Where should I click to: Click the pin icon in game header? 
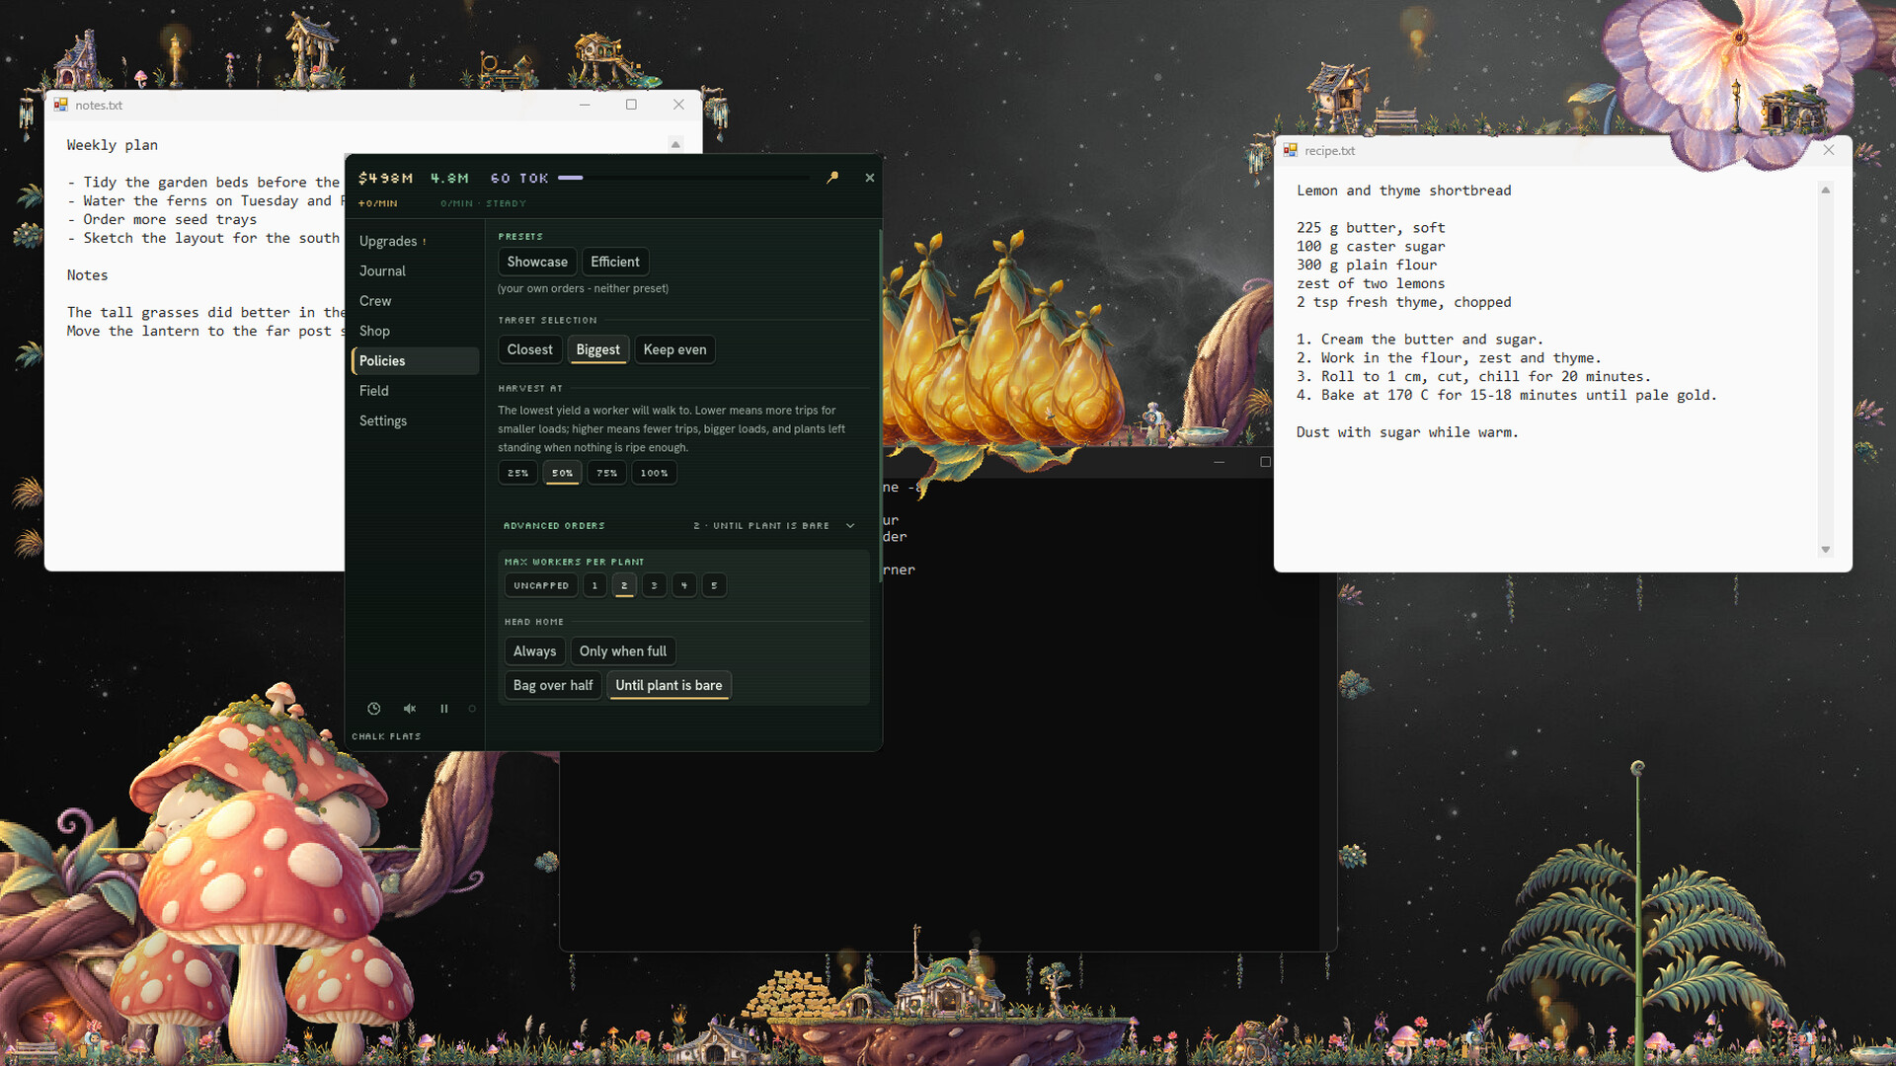point(832,178)
